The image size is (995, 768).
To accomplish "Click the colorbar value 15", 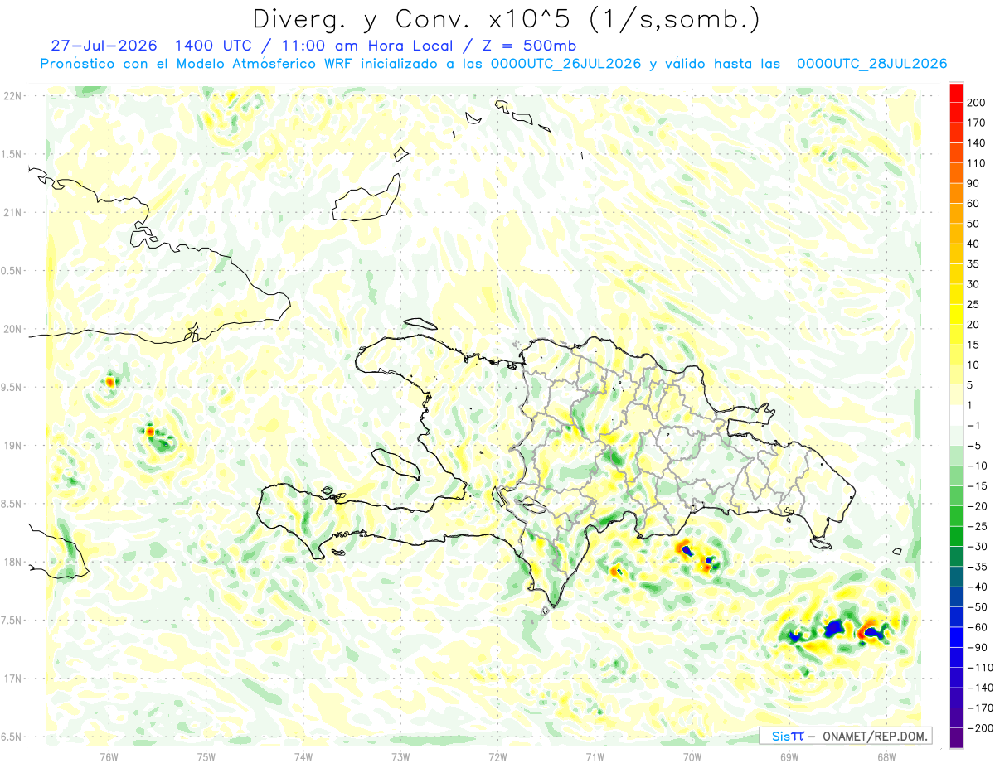I will (x=973, y=345).
